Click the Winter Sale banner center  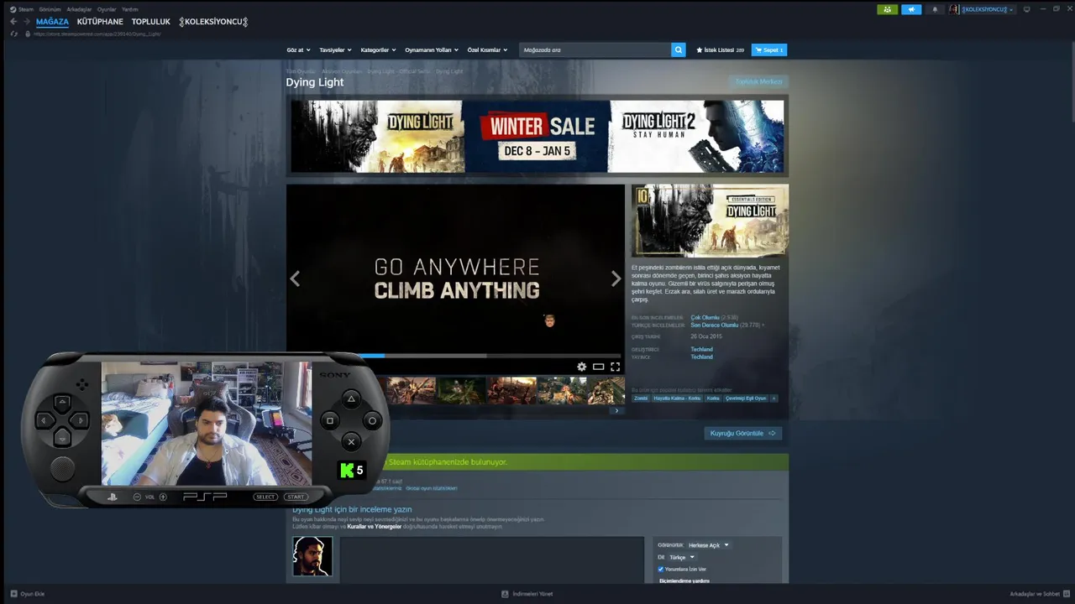point(537,137)
